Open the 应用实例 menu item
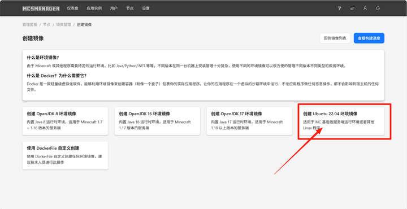 pyautogui.click(x=94, y=8)
